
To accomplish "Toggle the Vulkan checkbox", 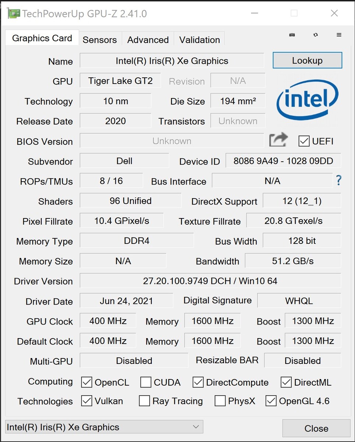I will click(x=87, y=401).
